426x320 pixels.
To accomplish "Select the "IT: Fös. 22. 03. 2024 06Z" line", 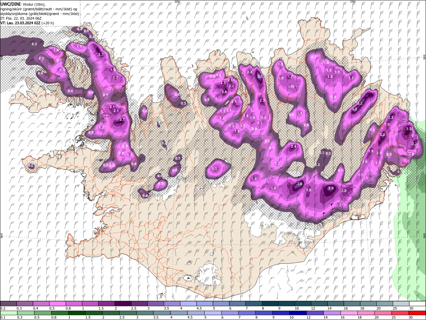I will [x=20, y=18].
